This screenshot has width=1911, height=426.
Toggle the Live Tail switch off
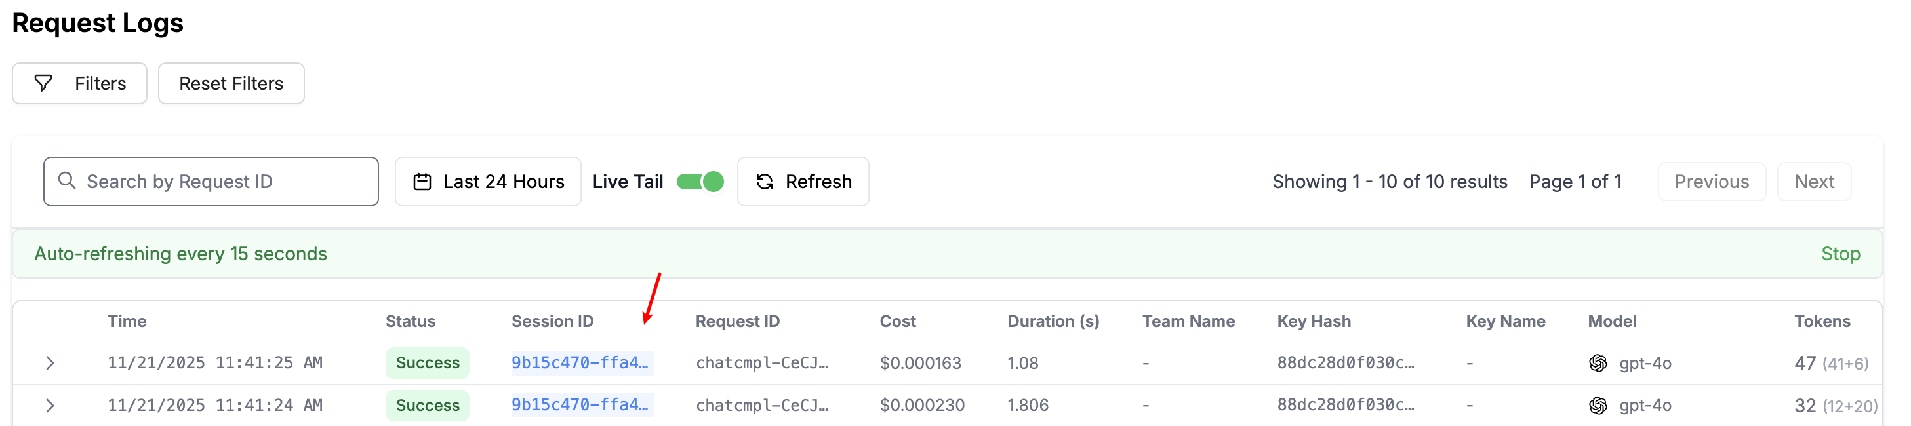[700, 182]
